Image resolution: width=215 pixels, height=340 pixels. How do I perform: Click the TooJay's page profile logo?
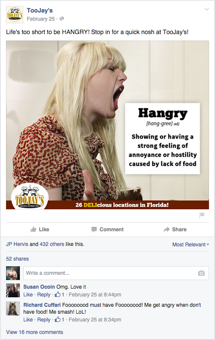(x=15, y=15)
